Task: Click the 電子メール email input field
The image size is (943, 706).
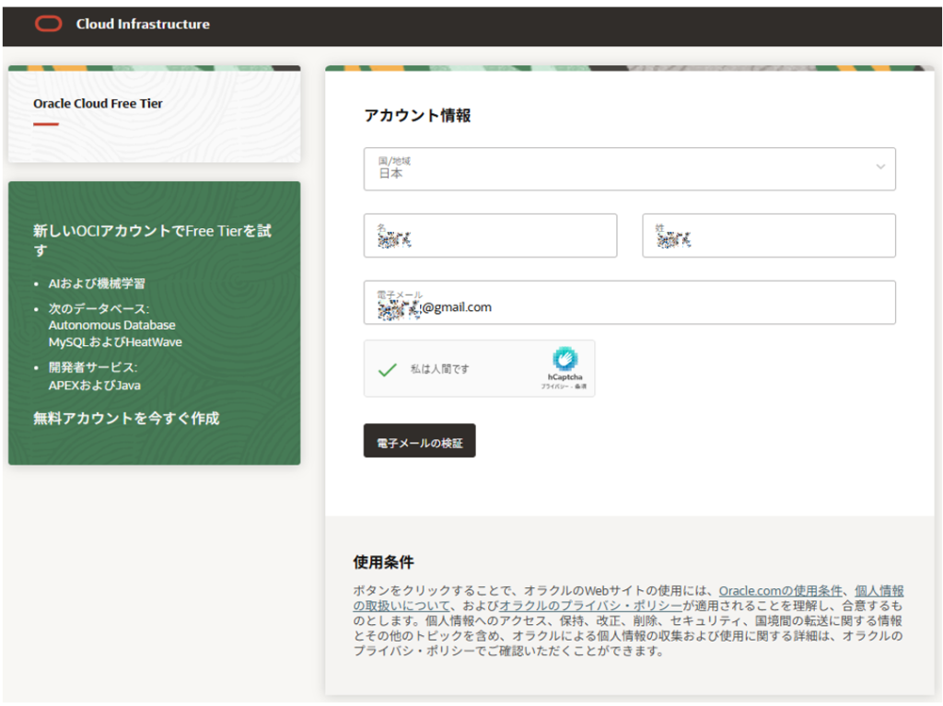Action: 629,303
